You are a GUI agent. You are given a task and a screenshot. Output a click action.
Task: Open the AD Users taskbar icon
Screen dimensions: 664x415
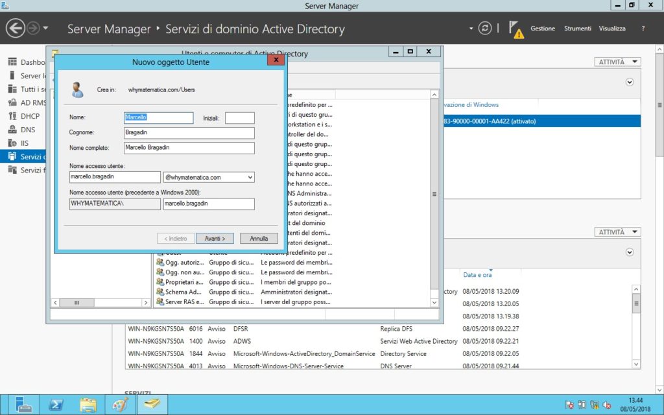(x=152, y=405)
